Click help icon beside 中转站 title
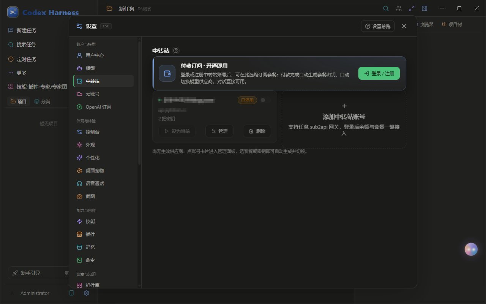Screen dimensions: 486x304 point(175,51)
